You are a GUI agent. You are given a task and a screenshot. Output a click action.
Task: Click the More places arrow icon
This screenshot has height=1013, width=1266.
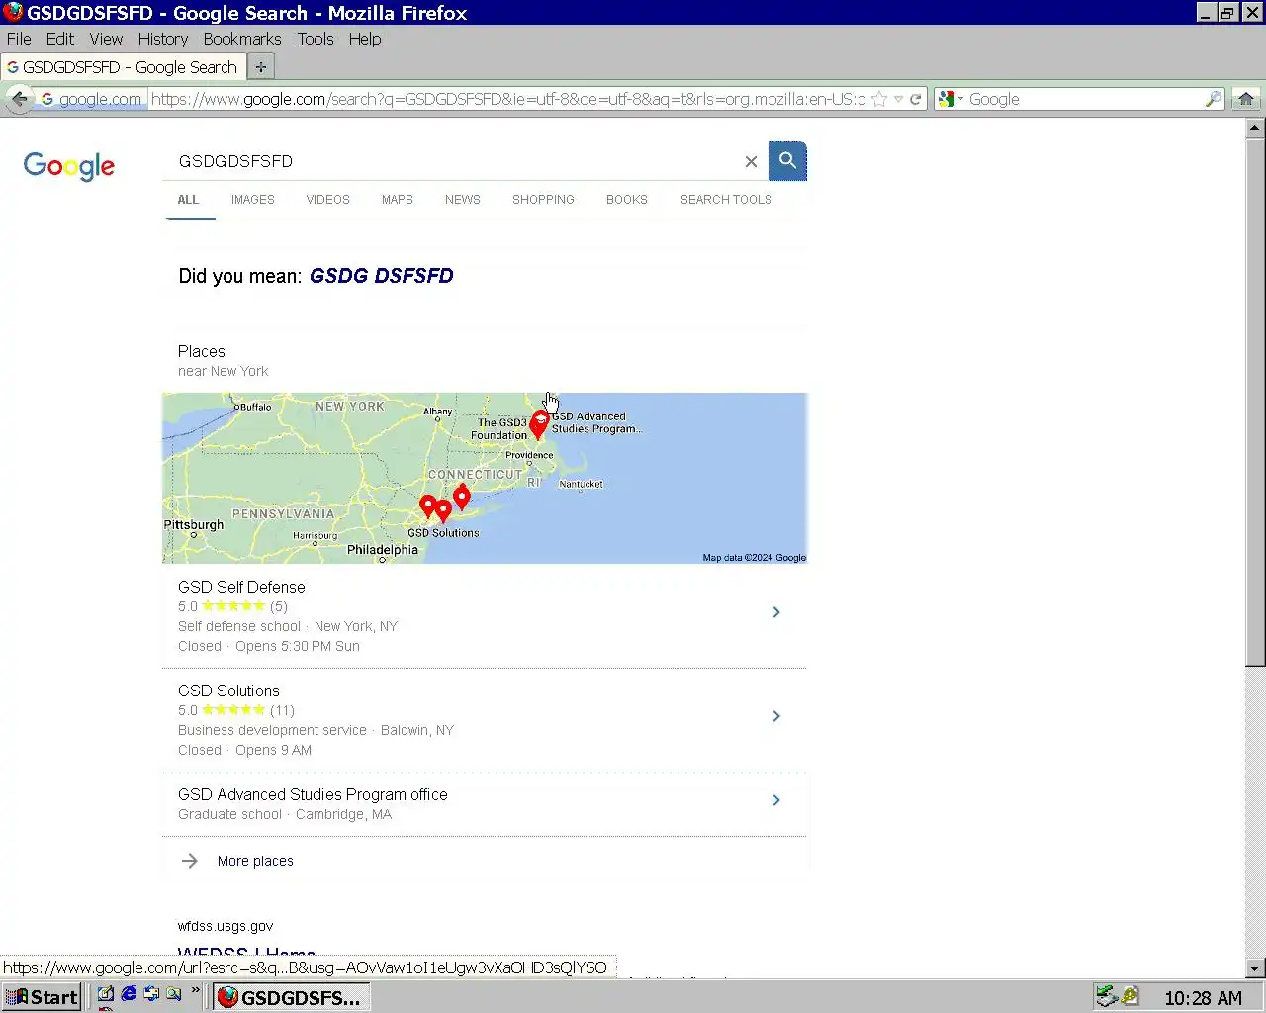190,861
